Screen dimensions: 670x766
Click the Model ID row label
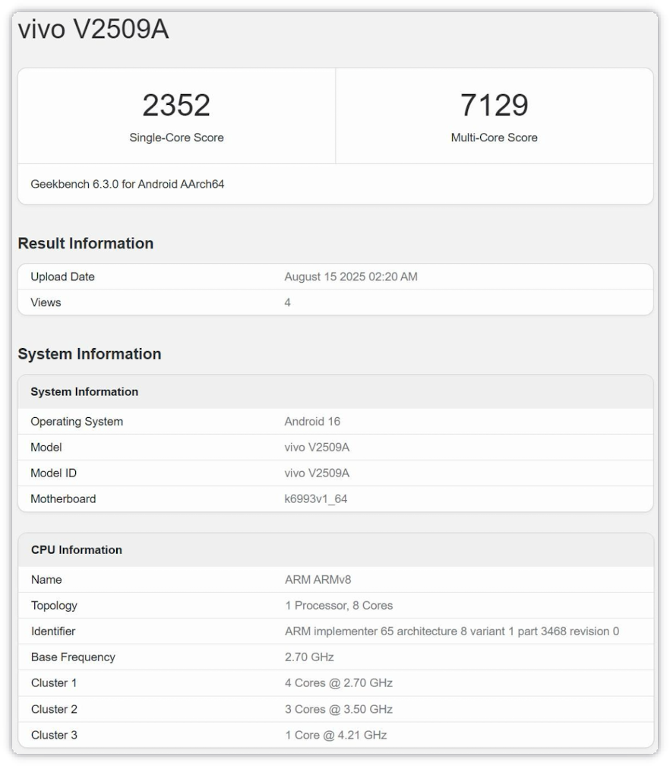54,473
